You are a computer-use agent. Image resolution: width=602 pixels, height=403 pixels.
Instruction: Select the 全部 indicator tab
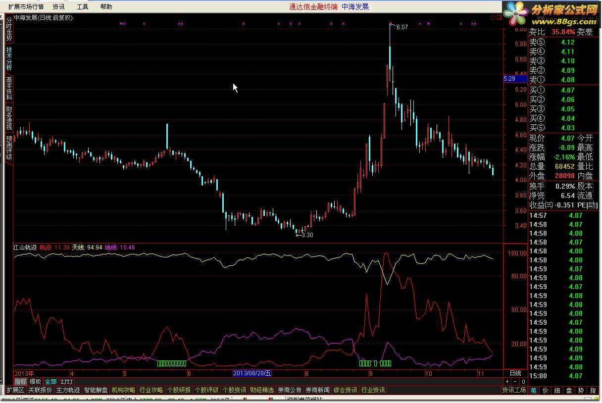50,381
